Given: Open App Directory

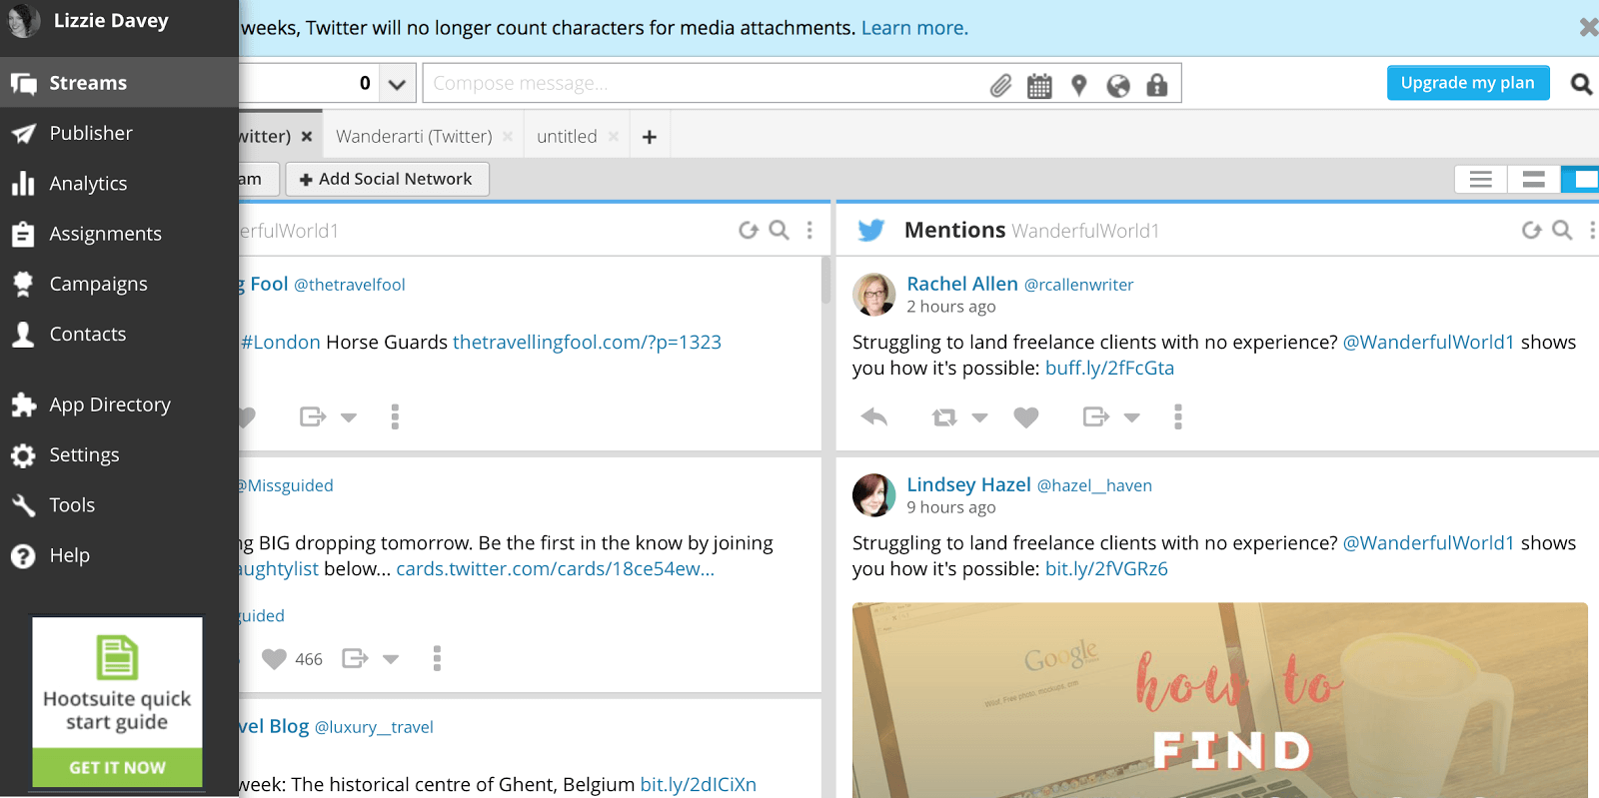Looking at the screenshot, I should [x=119, y=404].
